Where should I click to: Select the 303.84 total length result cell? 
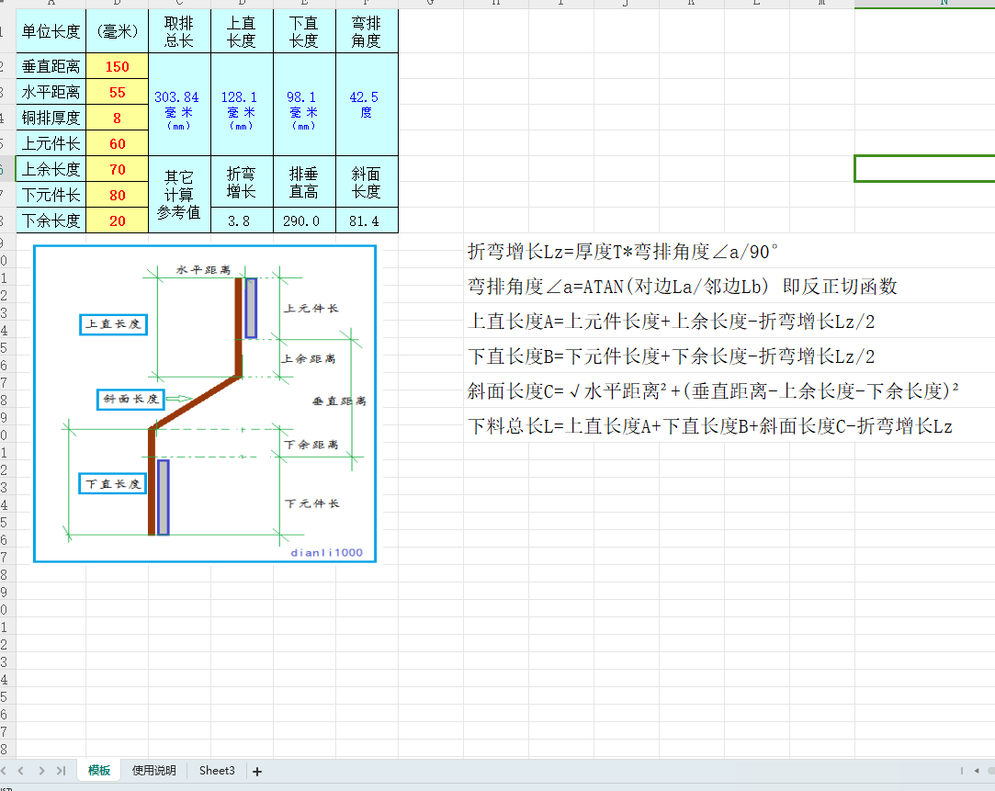pyautogui.click(x=179, y=105)
